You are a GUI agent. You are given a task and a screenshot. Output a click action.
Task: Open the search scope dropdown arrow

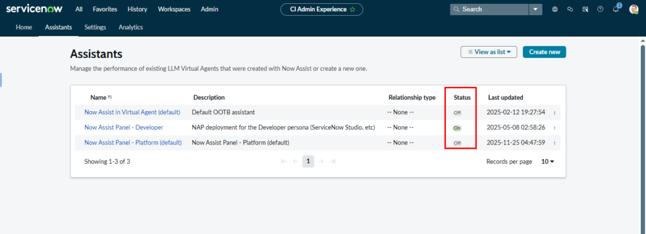tap(536, 9)
